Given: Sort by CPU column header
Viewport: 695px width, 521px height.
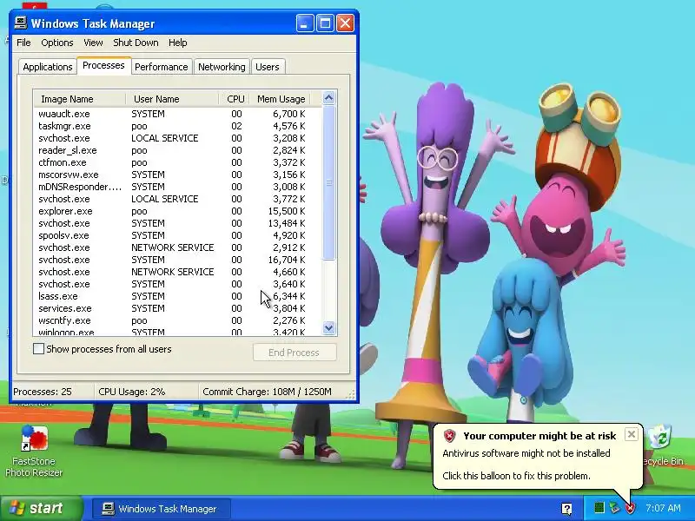Looking at the screenshot, I should click(x=235, y=99).
